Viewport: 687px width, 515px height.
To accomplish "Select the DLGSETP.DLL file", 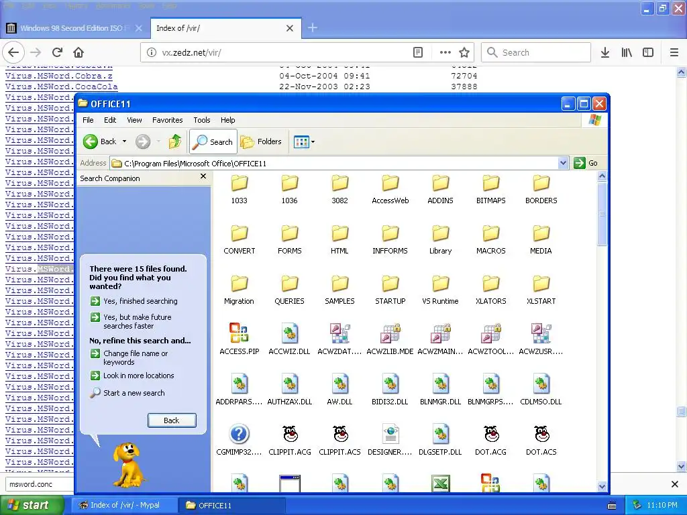I will (x=440, y=434).
